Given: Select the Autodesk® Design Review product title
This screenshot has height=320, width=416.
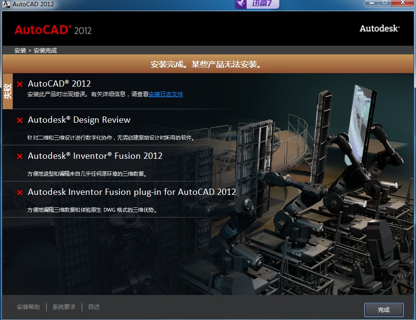Looking at the screenshot, I should pyautogui.click(x=79, y=120).
